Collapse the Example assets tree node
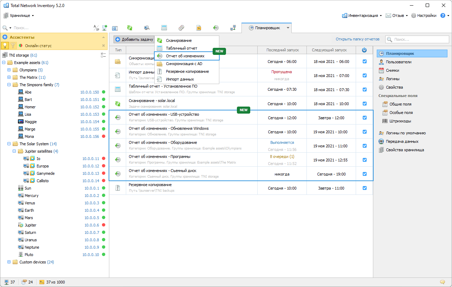 coord(4,63)
